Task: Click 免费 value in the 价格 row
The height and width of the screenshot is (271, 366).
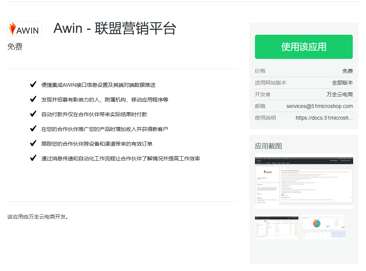Action: [x=347, y=71]
